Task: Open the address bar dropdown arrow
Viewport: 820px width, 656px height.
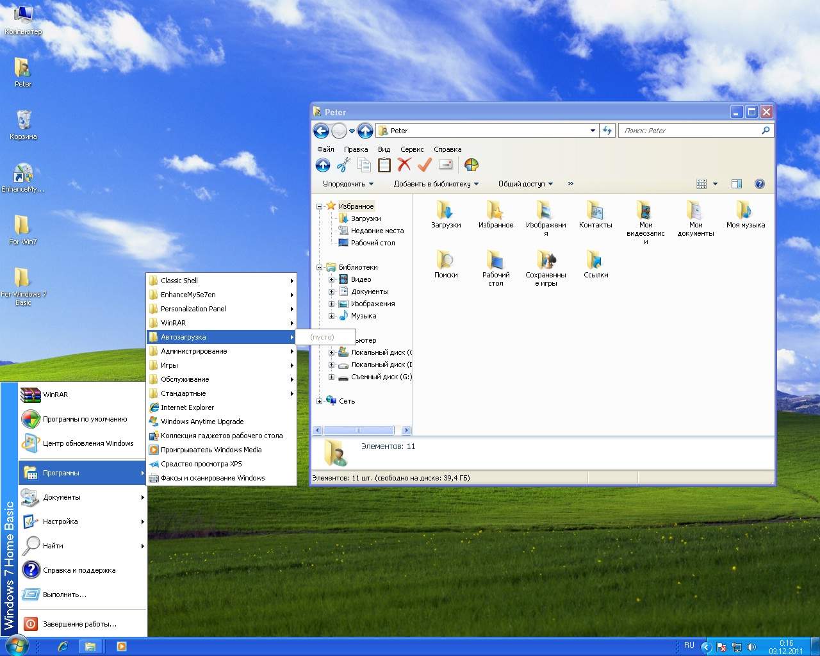Action: point(593,131)
